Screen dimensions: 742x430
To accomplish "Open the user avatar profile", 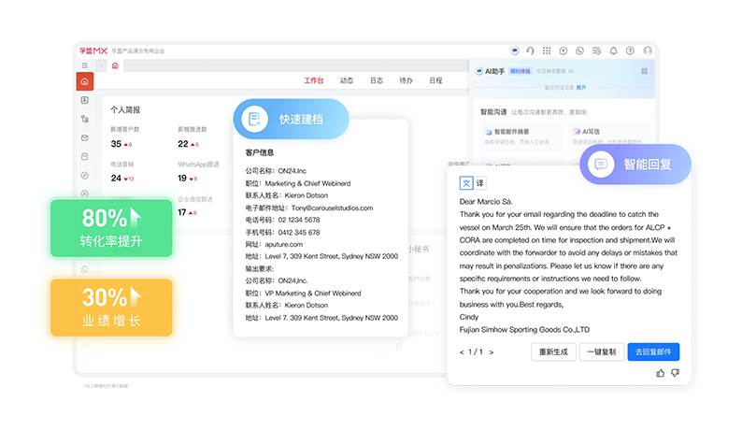I will pos(648,50).
